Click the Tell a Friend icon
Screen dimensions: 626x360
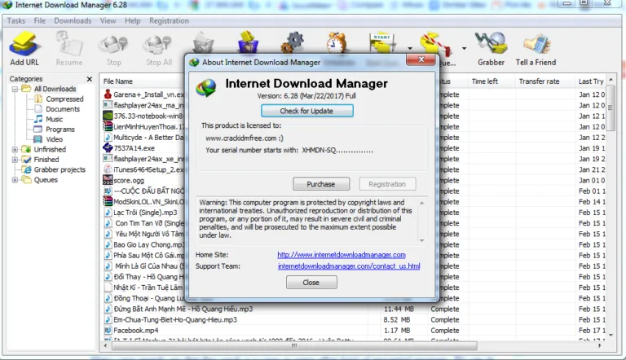coord(536,48)
